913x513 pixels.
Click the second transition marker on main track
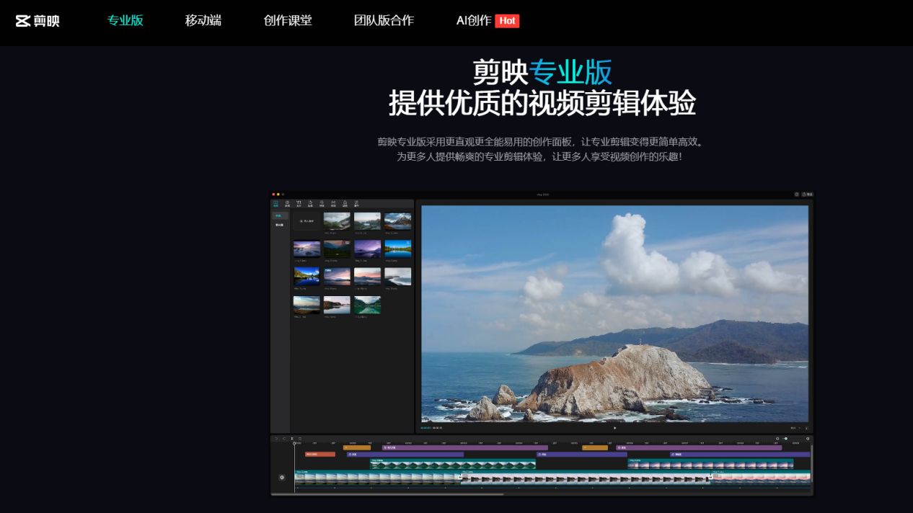710,477
